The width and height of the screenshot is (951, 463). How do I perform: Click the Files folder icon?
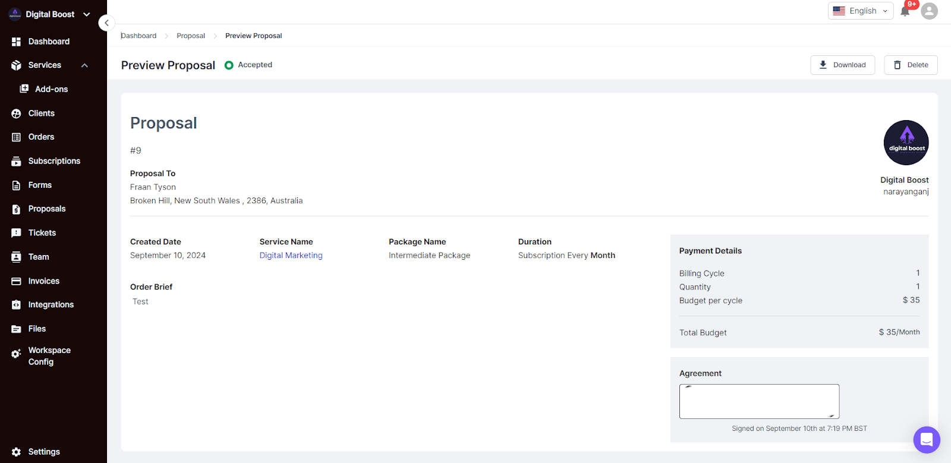pos(16,329)
